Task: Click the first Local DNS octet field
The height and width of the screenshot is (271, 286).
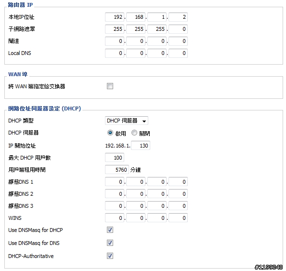Action: coord(115,53)
